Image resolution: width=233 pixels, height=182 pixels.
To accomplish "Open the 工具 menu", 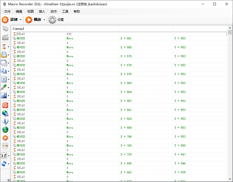I will [65, 12].
